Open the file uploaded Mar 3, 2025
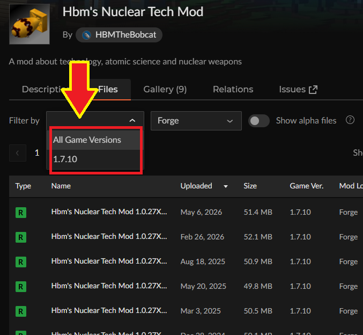This screenshot has width=363, height=335. [x=109, y=311]
